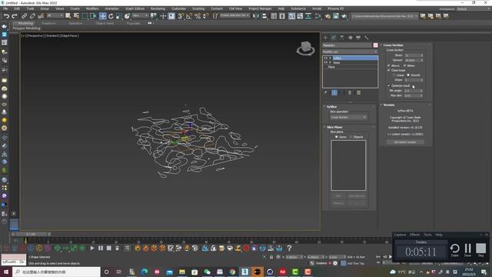Activate the Select and Link tool

coord(24,15)
